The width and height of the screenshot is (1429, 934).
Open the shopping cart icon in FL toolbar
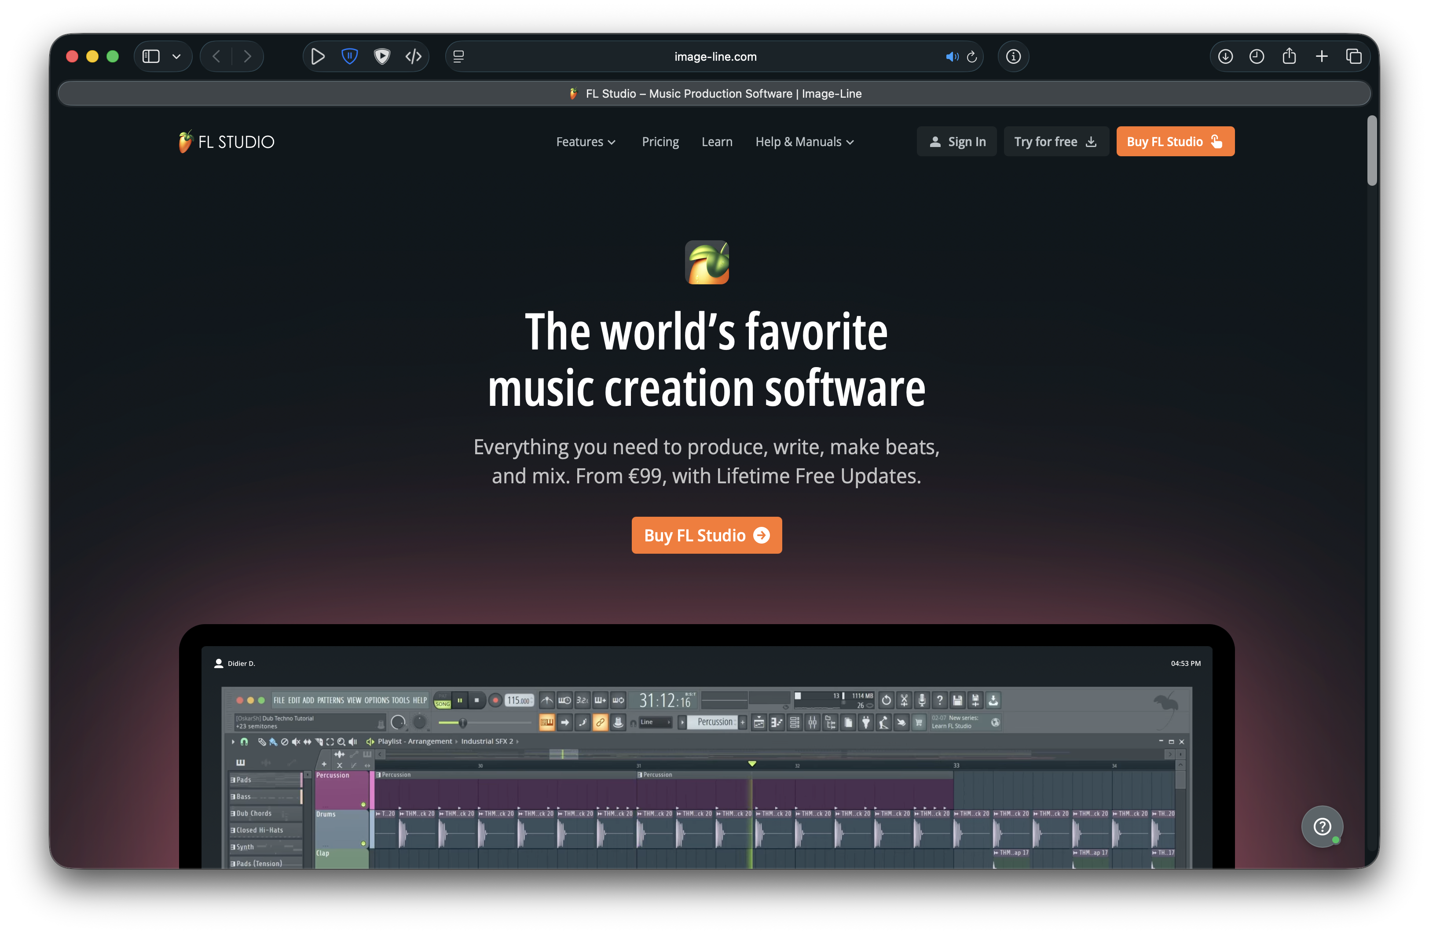pyautogui.click(x=919, y=723)
